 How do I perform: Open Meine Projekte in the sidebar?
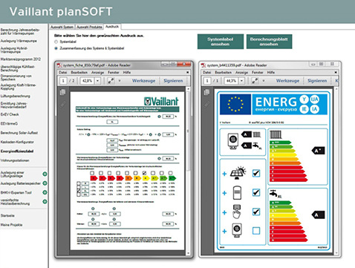[x=11, y=225]
